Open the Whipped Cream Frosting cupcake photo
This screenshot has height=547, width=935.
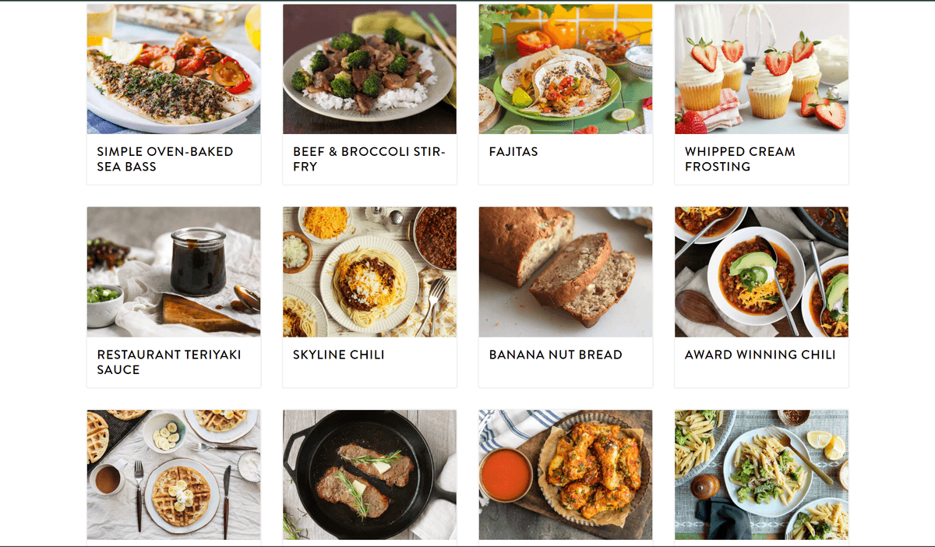coord(761,69)
